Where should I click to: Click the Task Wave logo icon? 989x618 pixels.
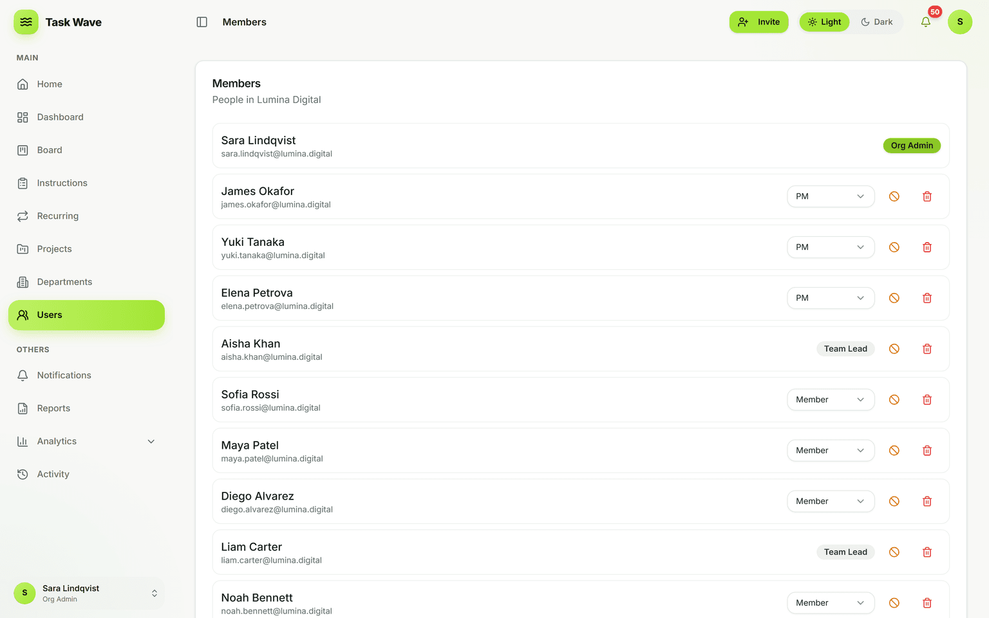click(26, 22)
